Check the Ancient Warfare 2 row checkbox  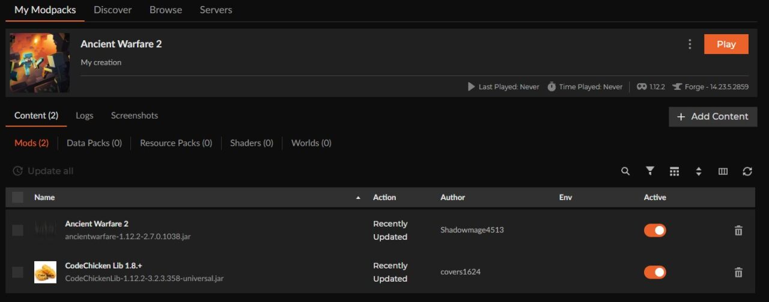[17, 230]
